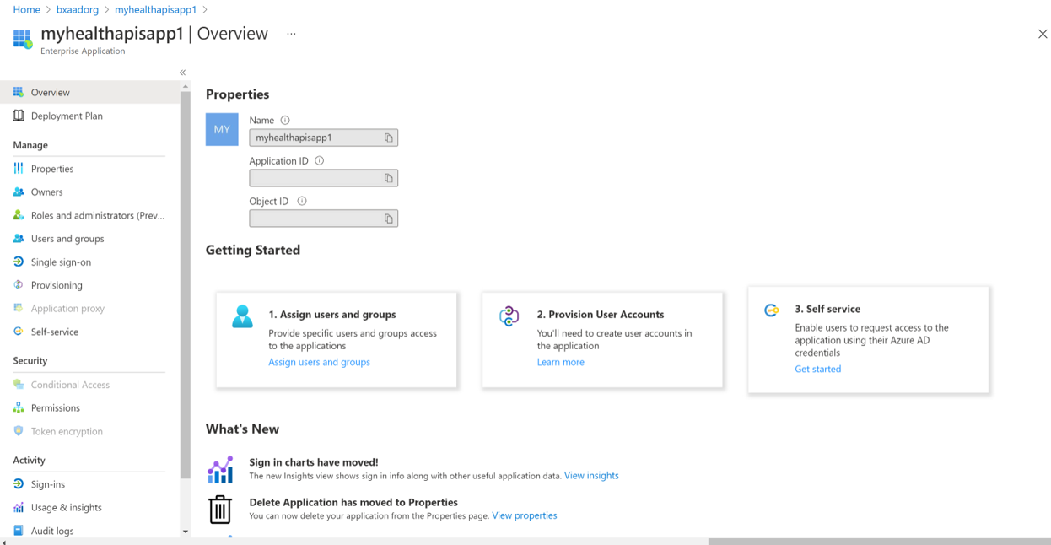Click the Application ID info icon

[x=319, y=160]
